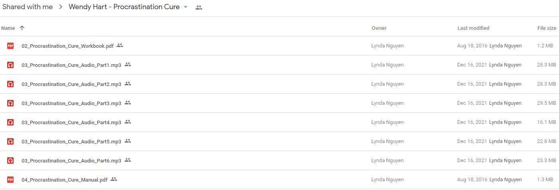Click the PDF icon of Manual.pdf
Image resolution: width=559 pixels, height=190 pixels.
pos(10,180)
